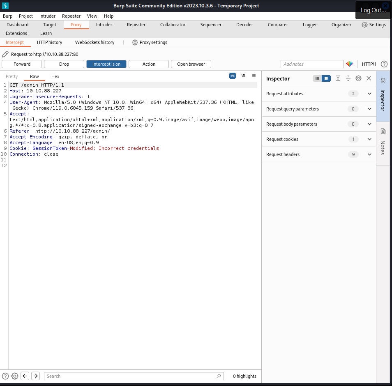392x386 pixels.
Task: Select the Hex view tab
Action: (55, 76)
